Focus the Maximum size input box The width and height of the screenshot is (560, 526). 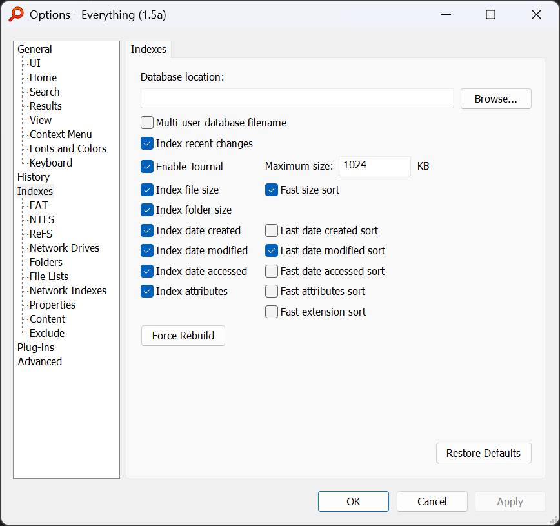374,166
